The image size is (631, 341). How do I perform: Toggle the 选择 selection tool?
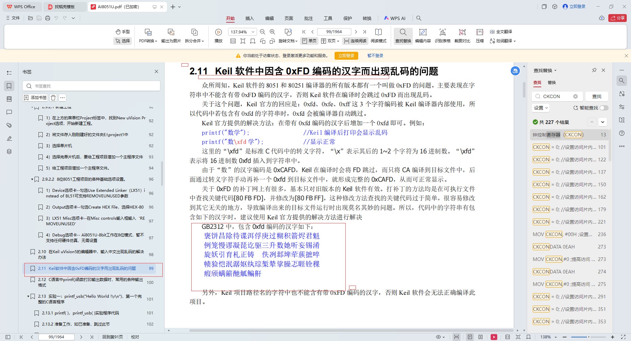[123, 41]
